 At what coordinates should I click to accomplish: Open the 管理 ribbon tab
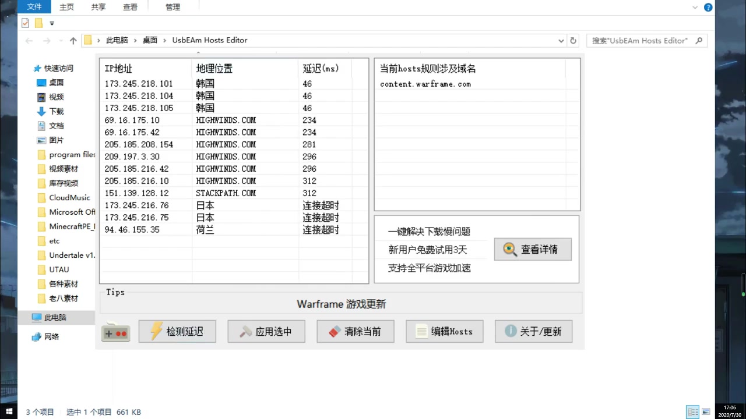173,7
